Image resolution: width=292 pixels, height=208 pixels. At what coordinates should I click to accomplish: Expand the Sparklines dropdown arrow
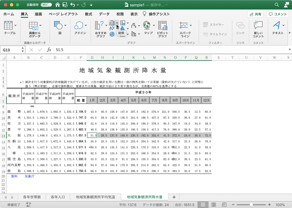point(191,25)
